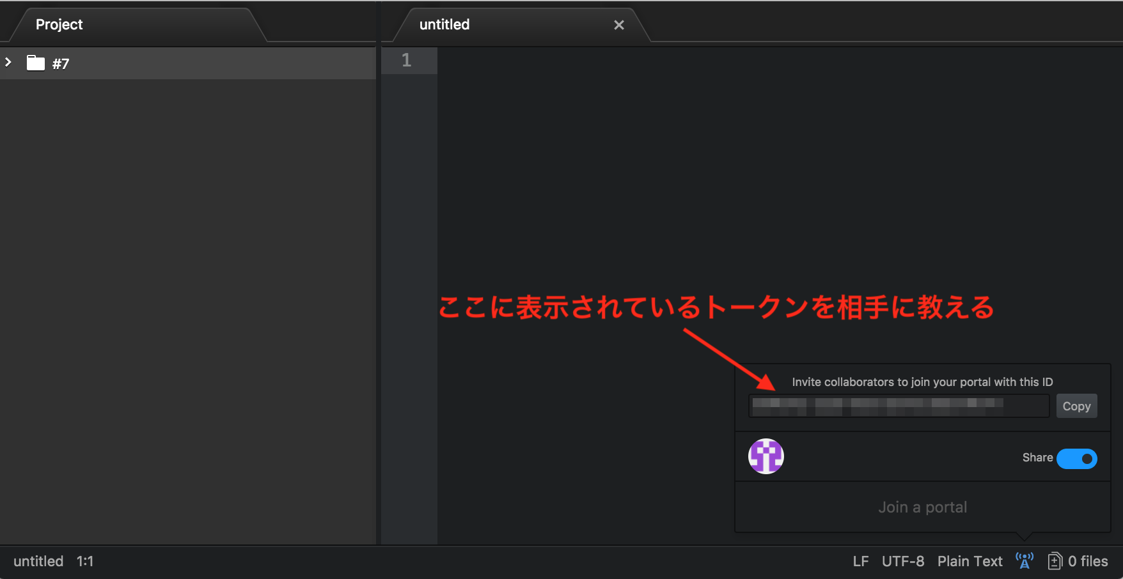The height and width of the screenshot is (579, 1123).
Task: Click Copy to copy the portal ID
Action: [1076, 406]
